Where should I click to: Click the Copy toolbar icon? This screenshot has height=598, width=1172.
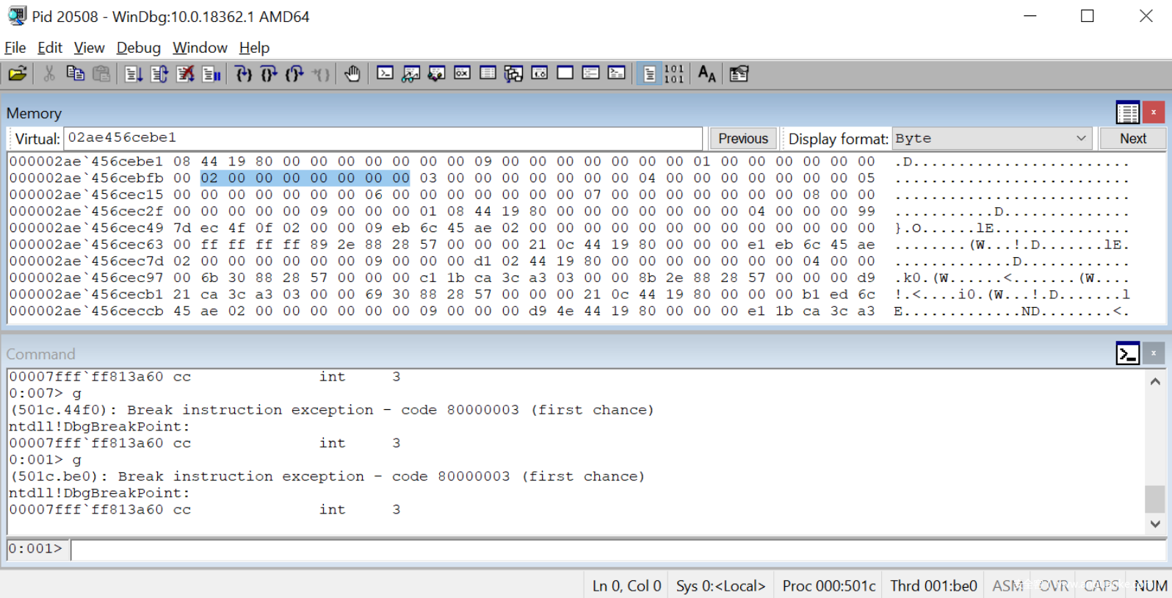click(75, 73)
